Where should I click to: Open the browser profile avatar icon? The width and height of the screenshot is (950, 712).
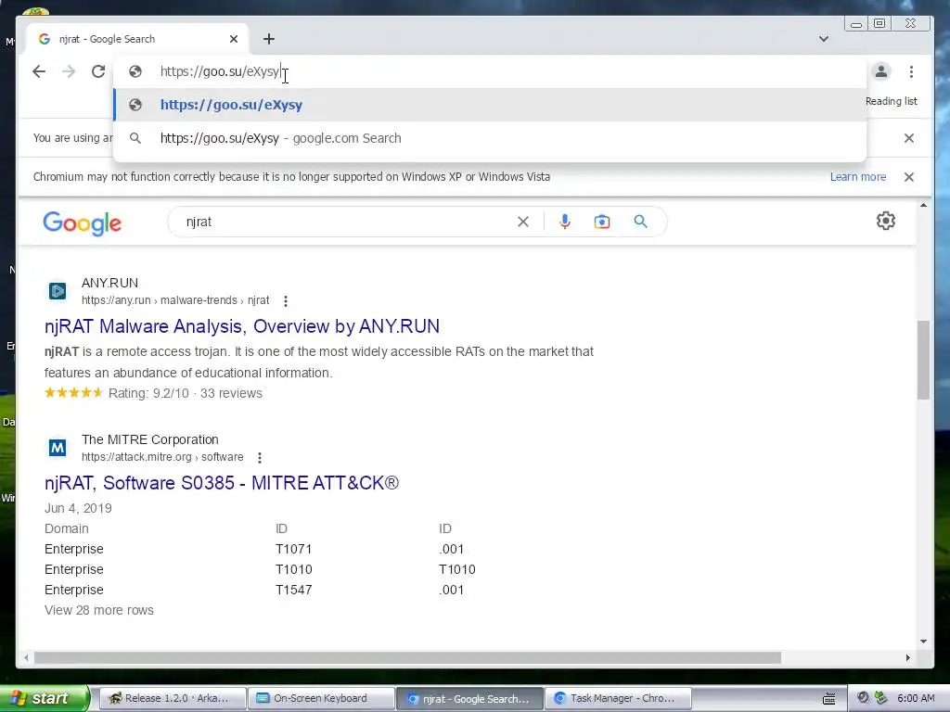[x=881, y=71]
